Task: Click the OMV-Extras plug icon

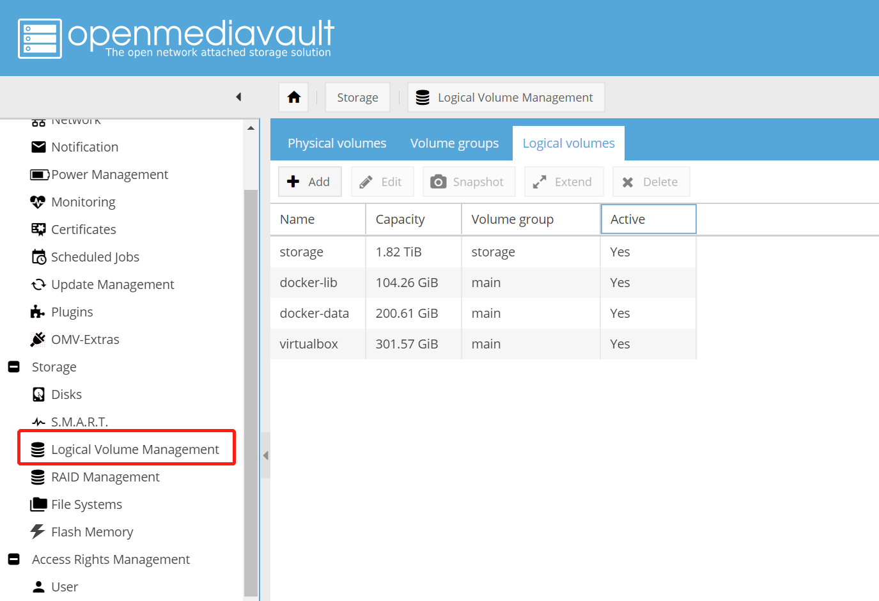Action: point(38,340)
